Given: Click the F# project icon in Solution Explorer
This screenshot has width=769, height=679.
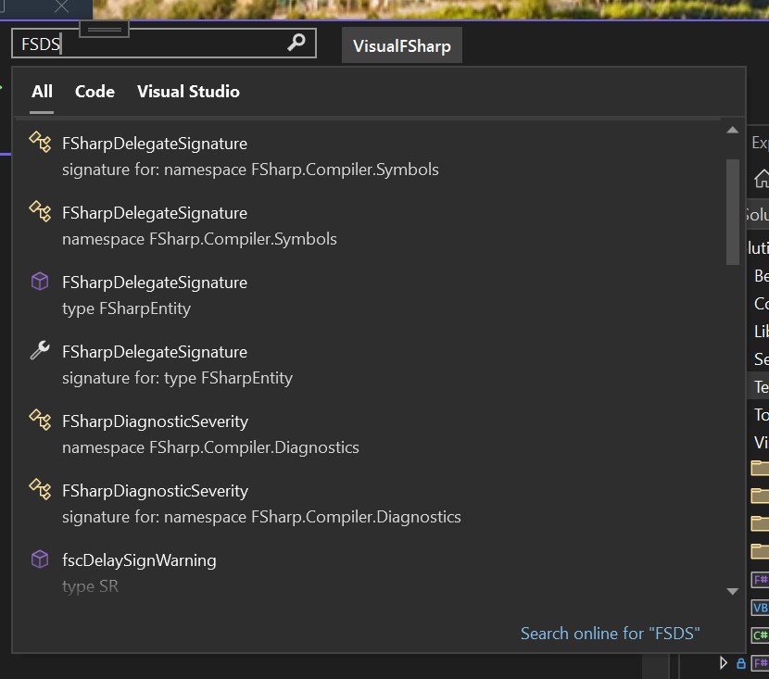Looking at the screenshot, I should click(760, 579).
